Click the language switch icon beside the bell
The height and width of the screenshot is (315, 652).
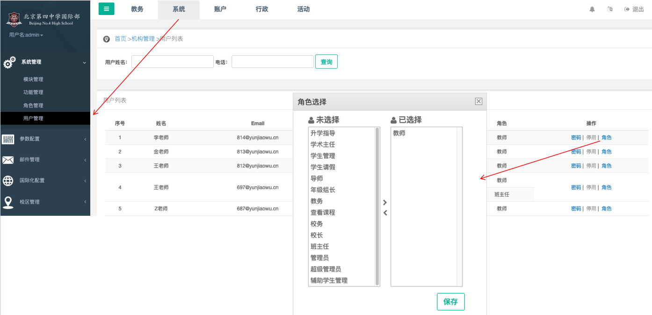tap(610, 9)
